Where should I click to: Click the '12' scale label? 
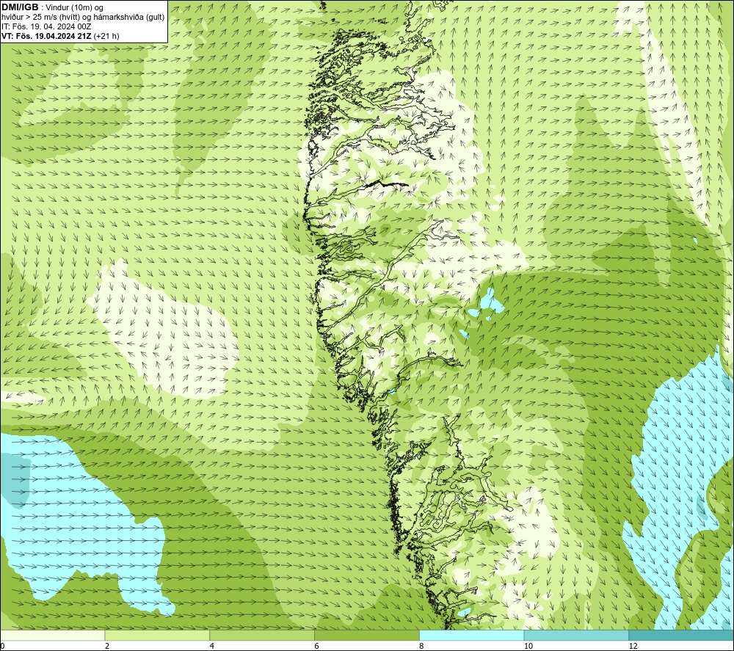(x=633, y=646)
